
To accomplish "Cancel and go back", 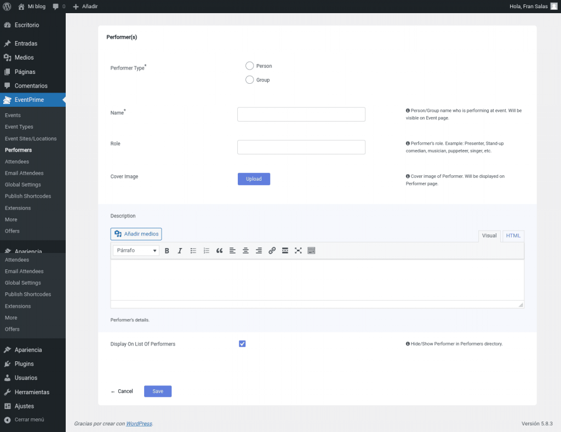I will [x=122, y=391].
